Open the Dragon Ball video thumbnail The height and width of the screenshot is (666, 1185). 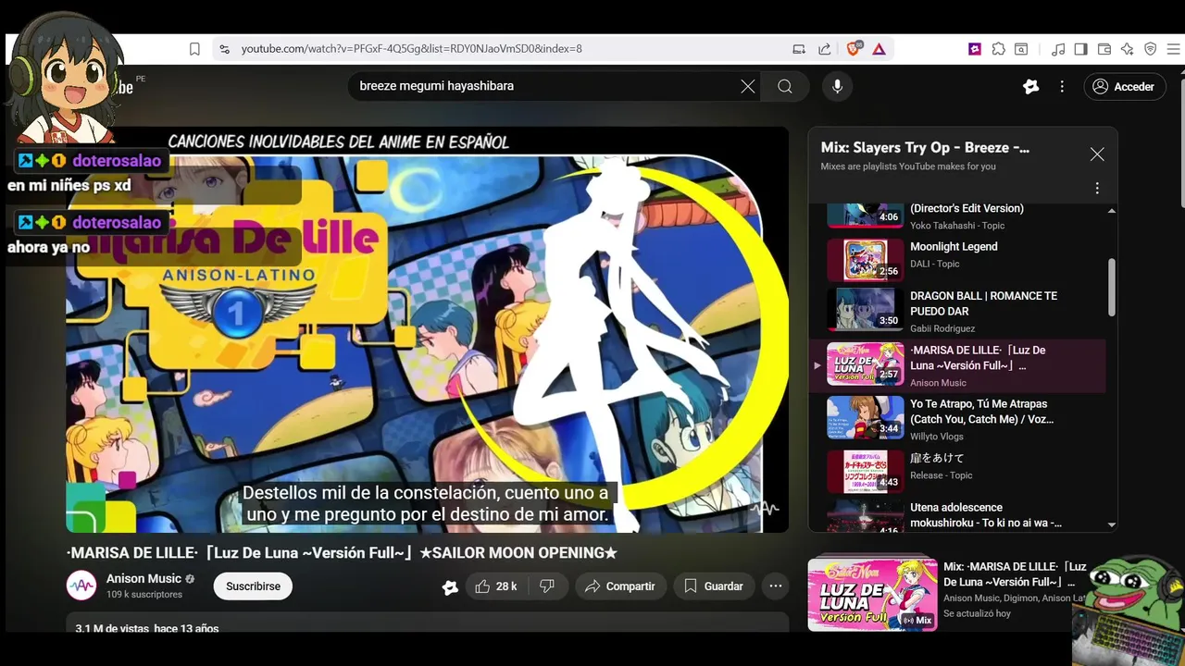click(x=866, y=309)
